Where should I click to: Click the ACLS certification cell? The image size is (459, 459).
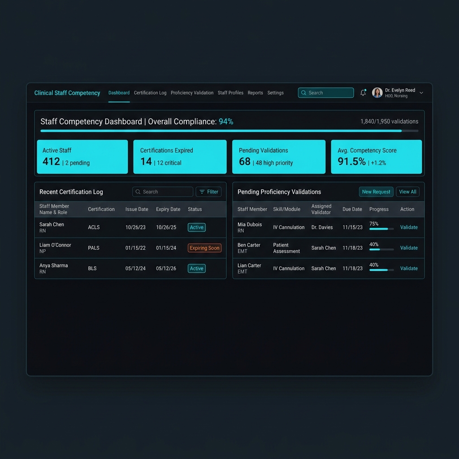click(x=94, y=227)
